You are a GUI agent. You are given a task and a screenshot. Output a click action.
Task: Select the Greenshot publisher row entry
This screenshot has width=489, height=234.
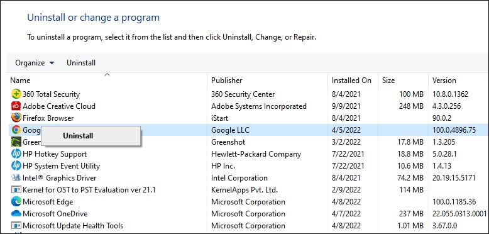tap(228, 142)
